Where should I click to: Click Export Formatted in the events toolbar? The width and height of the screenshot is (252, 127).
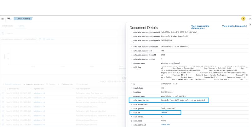click(12, 84)
